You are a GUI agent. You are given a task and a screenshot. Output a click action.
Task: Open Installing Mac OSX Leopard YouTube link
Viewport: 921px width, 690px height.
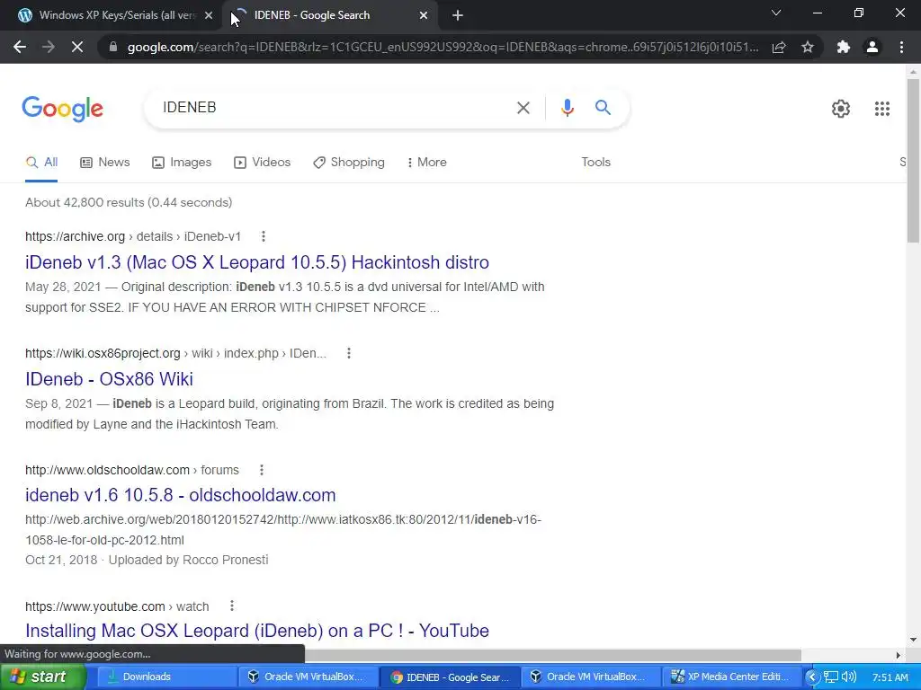pos(256,631)
